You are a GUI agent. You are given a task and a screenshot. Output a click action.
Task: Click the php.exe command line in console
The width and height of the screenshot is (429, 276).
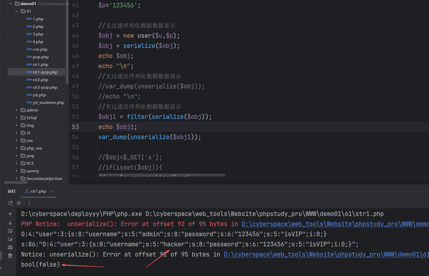[x=202, y=214]
